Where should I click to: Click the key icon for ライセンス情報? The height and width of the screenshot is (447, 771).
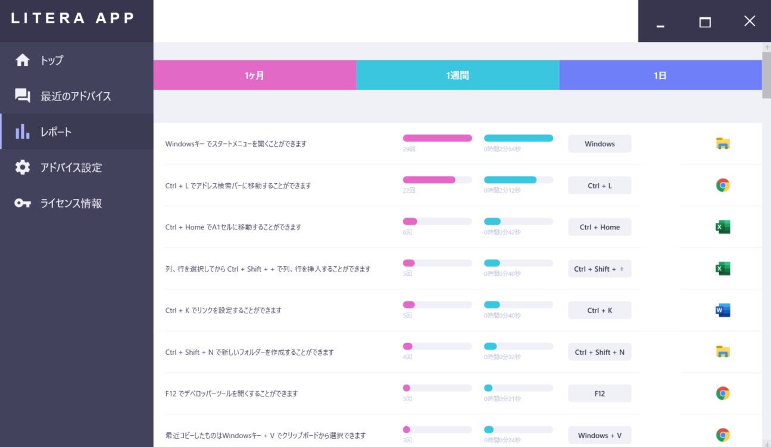[23, 203]
